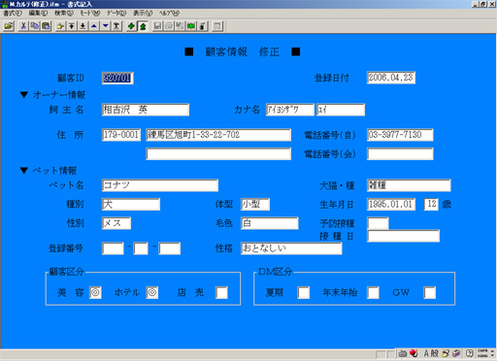Viewport: 497px width, 361px height.
Task: Toggle the 美容 customer category box
Action: click(x=95, y=292)
